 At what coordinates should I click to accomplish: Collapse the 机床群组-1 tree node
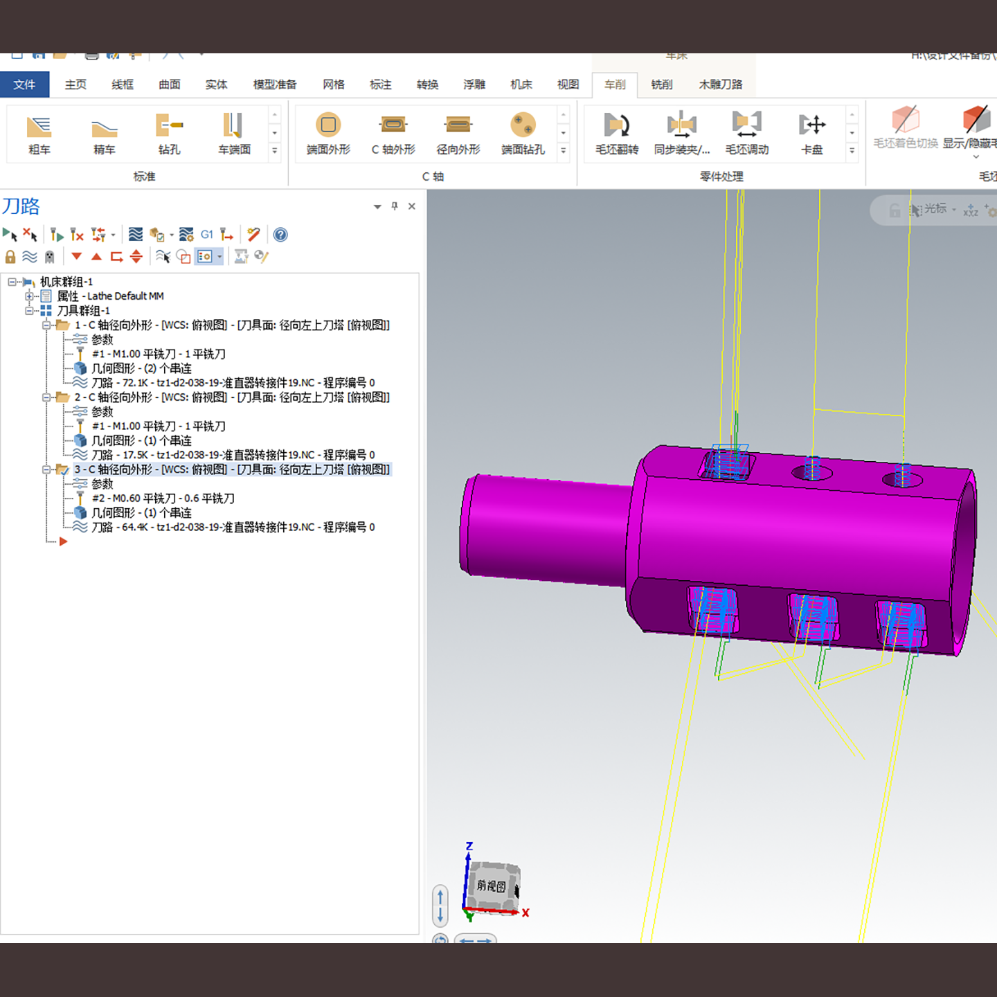(12, 282)
